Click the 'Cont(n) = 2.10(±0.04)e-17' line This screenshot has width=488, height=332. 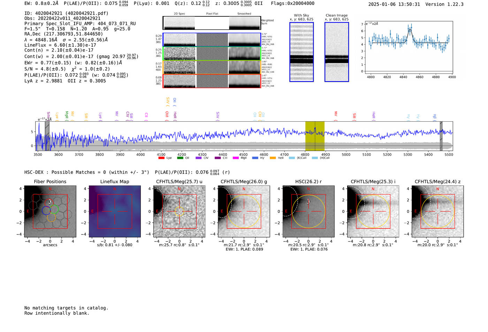click(59, 50)
